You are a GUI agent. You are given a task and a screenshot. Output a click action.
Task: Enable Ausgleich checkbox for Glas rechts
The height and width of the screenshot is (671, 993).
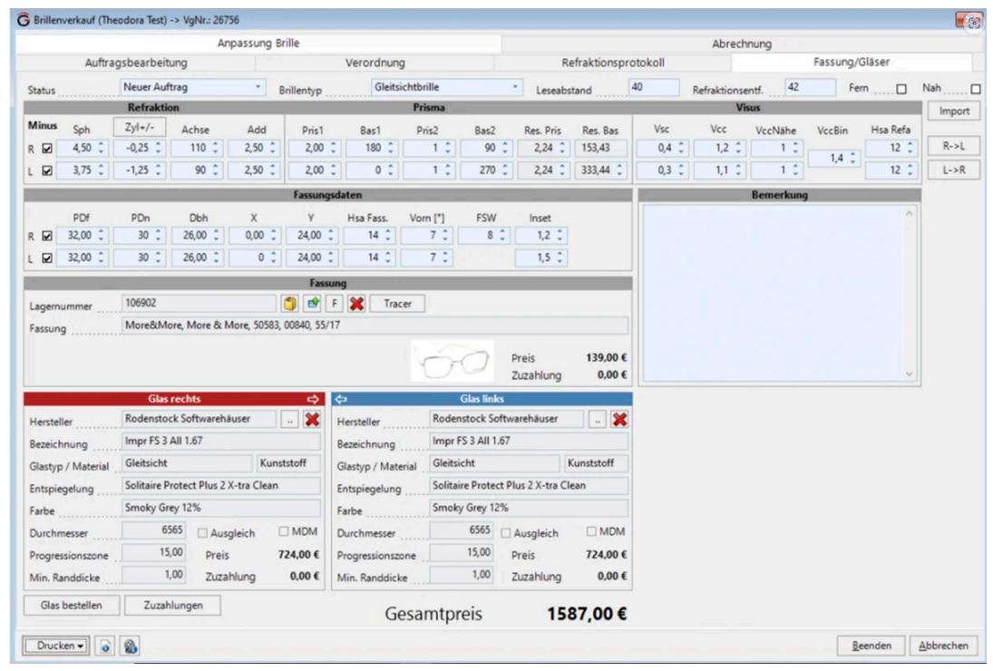point(203,533)
